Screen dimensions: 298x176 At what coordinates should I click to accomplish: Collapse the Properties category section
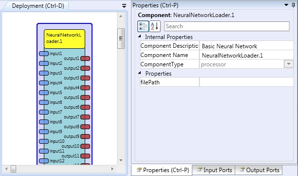pyautogui.click(x=140, y=73)
